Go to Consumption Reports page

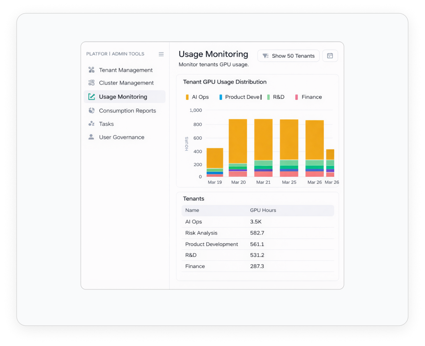127,111
